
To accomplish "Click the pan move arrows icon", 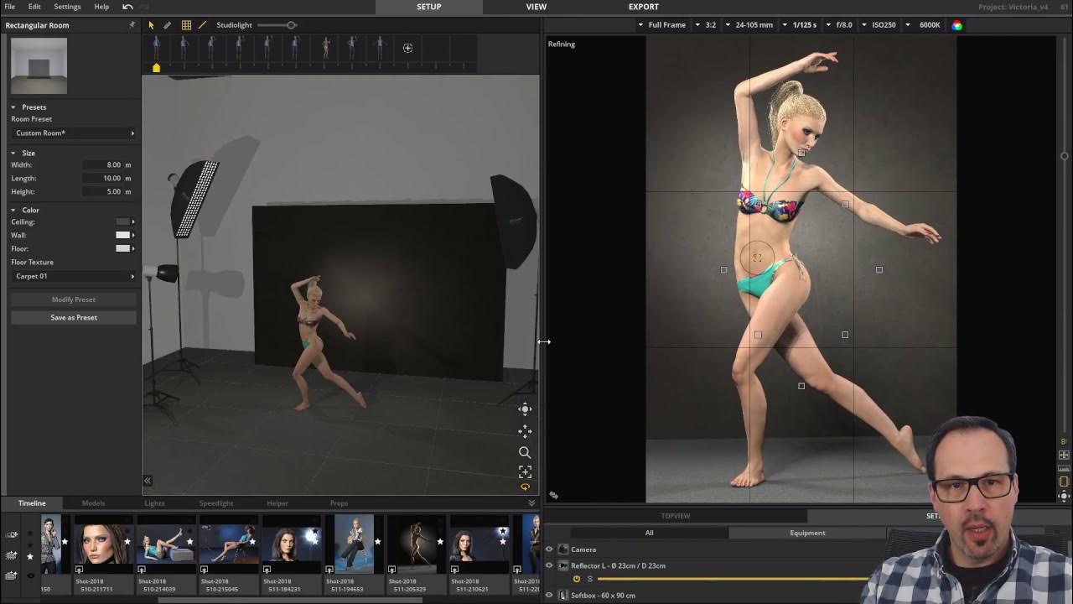I will [525, 430].
